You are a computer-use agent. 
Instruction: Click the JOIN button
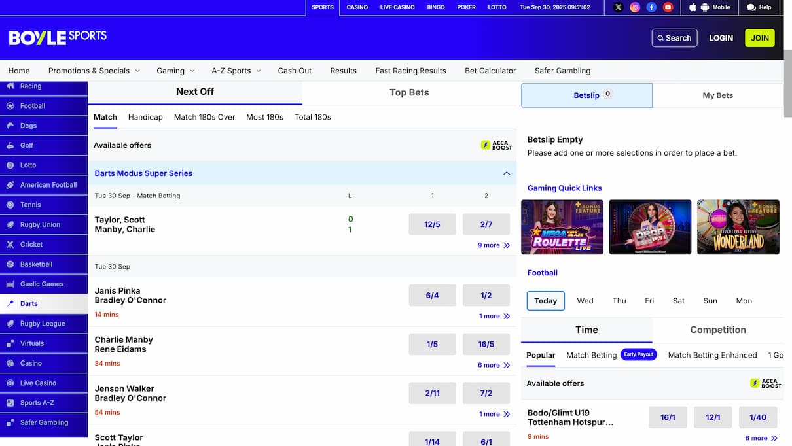(759, 38)
